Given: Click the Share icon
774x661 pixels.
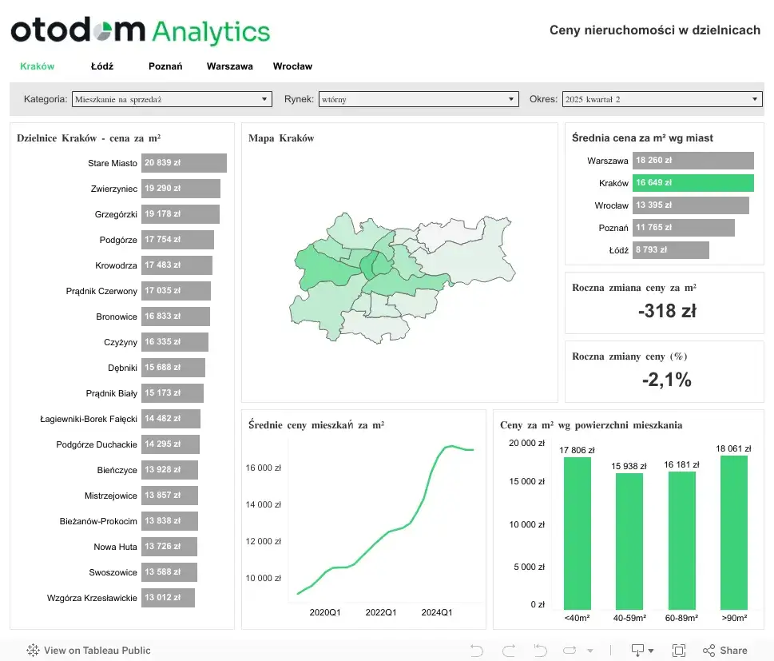Looking at the screenshot, I should 724,650.
